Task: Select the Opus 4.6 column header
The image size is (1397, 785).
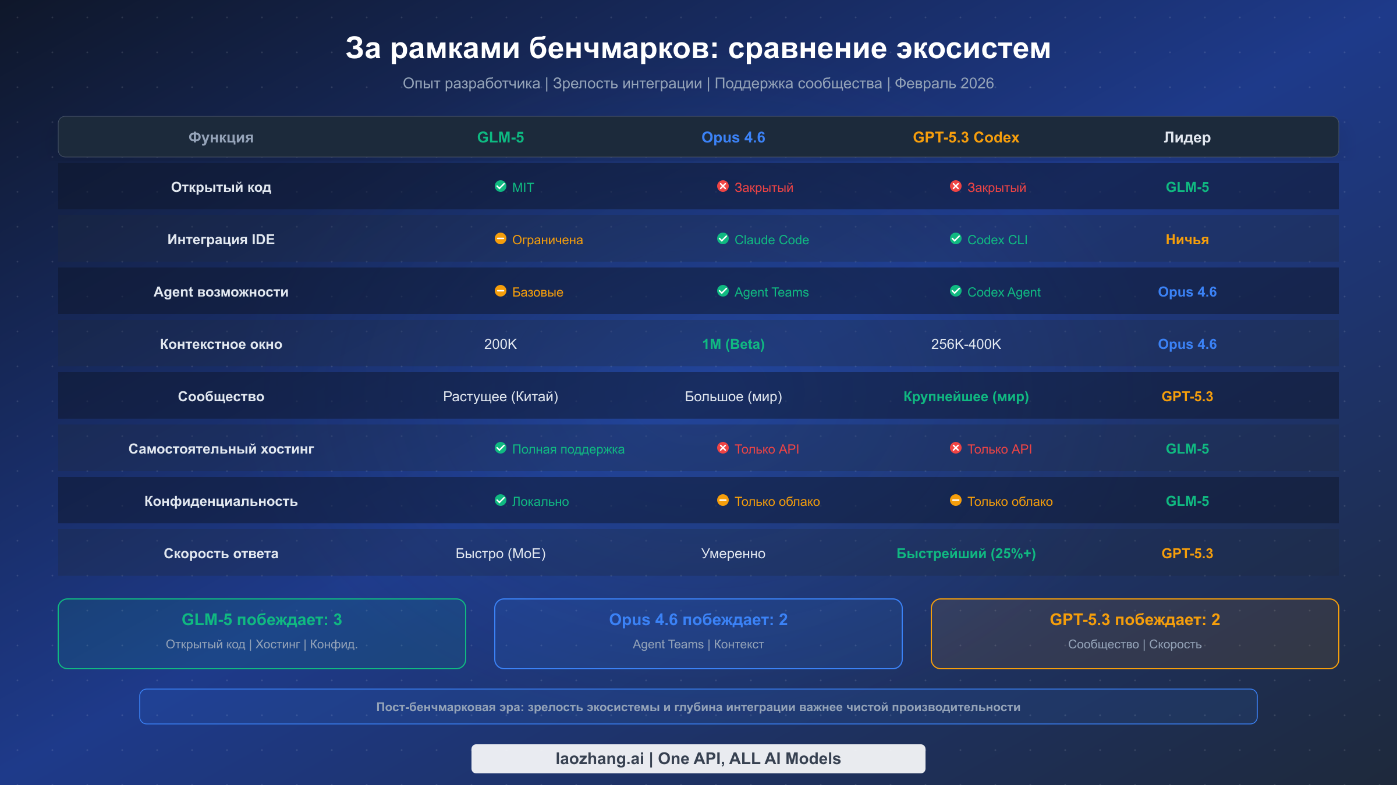Action: click(733, 137)
